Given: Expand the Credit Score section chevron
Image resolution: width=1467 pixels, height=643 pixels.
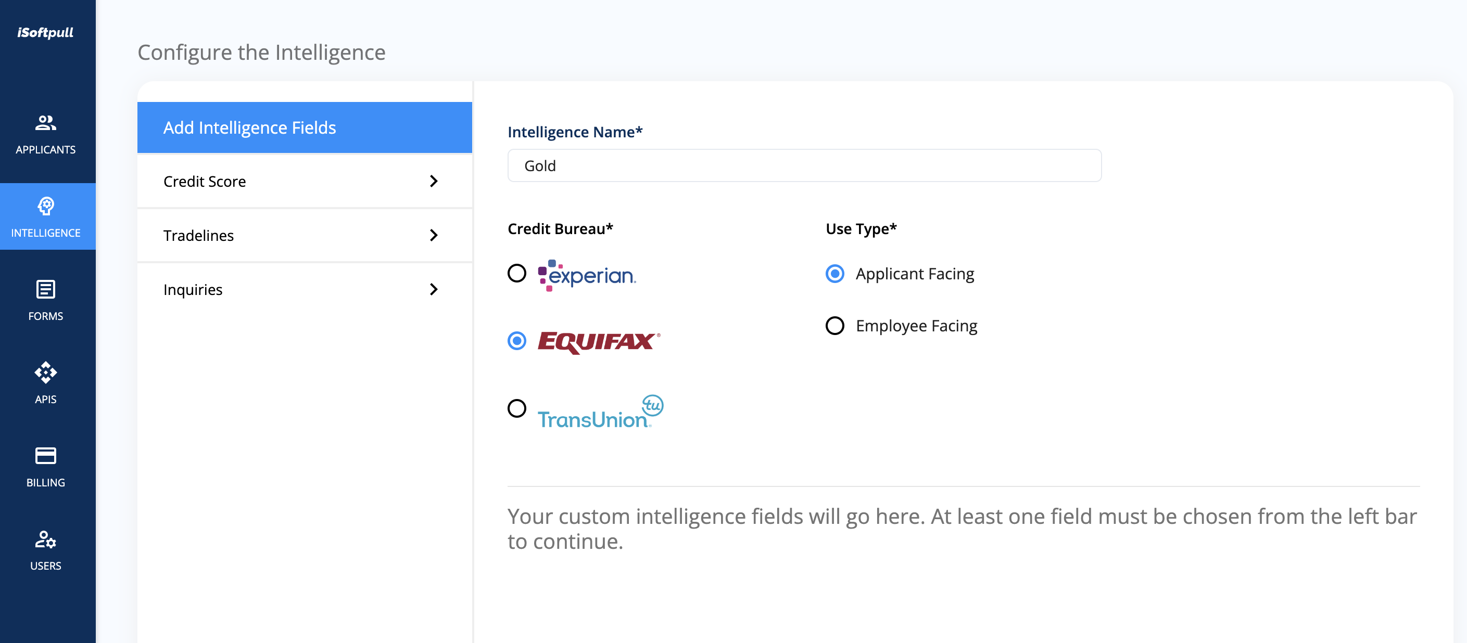Looking at the screenshot, I should click(x=433, y=181).
